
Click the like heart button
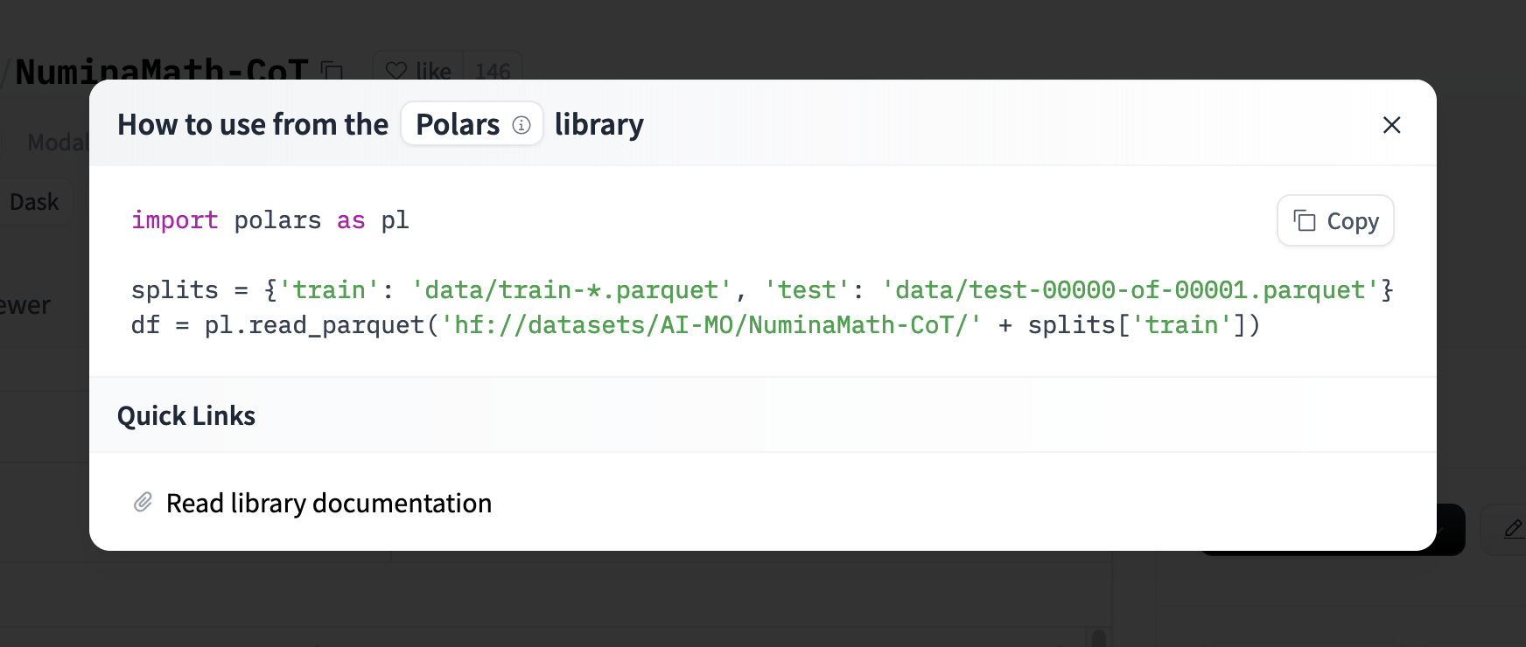[x=418, y=69]
